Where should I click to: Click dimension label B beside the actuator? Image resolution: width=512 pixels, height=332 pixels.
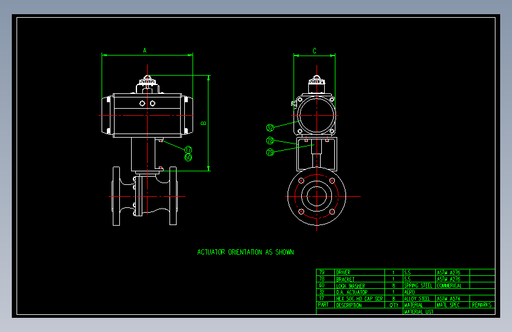point(203,123)
